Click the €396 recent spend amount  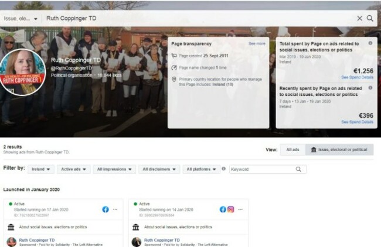[x=366, y=115]
